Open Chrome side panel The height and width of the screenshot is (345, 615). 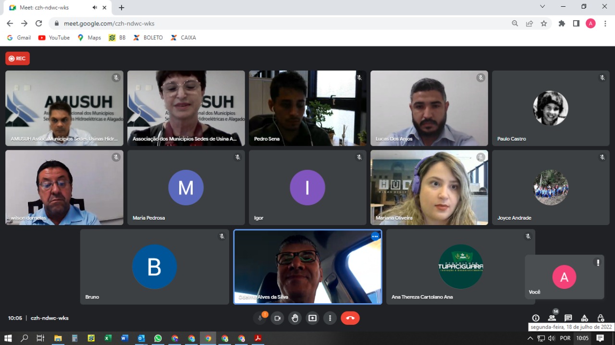576,24
